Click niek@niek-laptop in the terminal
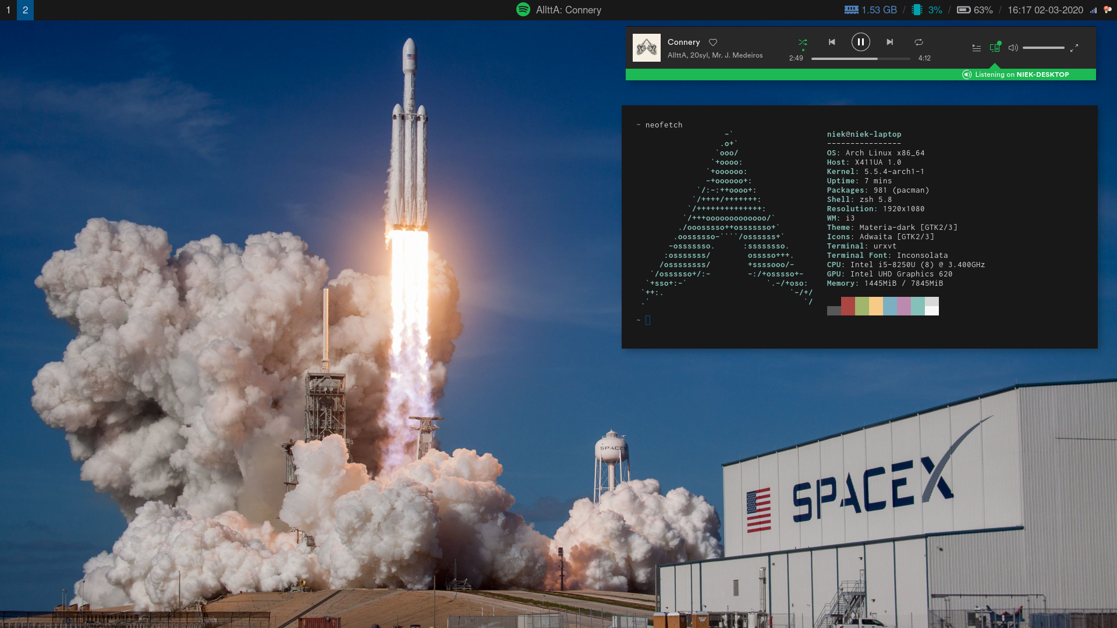 (864, 134)
